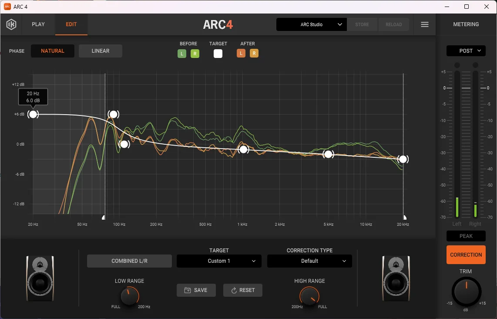Image resolution: width=497 pixels, height=319 pixels.
Task: Click the ARC app icon in title bar
Action: [x=7, y=7]
